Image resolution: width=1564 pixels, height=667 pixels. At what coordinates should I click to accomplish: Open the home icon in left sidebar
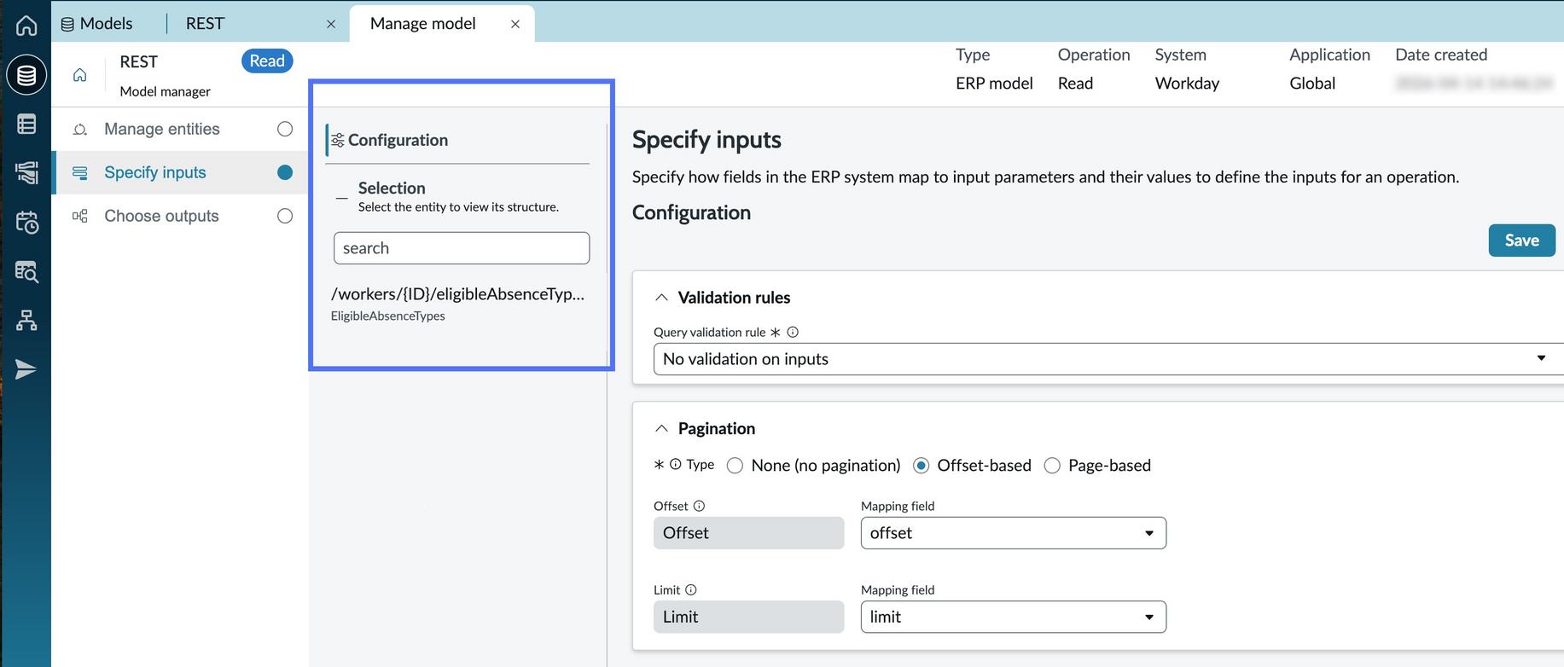pyautogui.click(x=26, y=25)
